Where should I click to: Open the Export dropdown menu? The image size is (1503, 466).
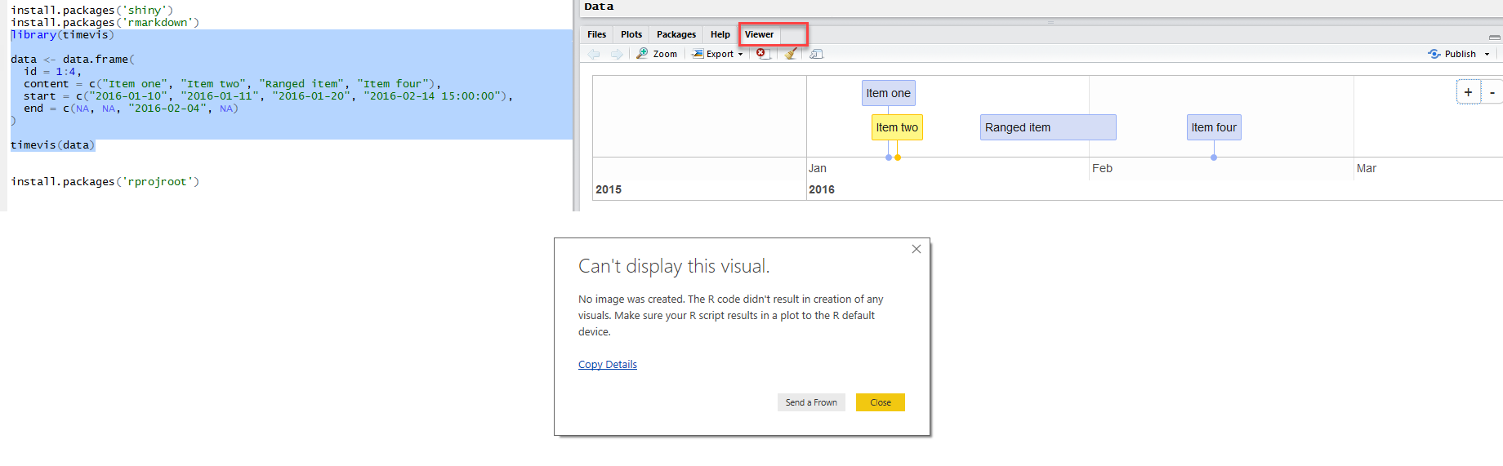tap(718, 54)
